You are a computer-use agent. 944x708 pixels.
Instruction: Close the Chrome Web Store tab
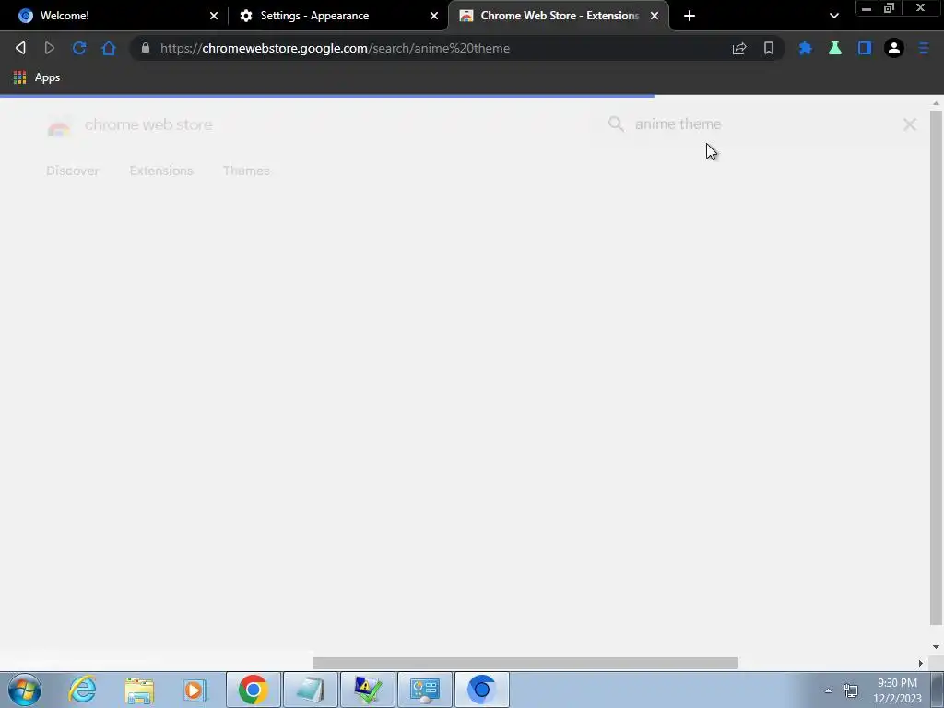pos(655,16)
